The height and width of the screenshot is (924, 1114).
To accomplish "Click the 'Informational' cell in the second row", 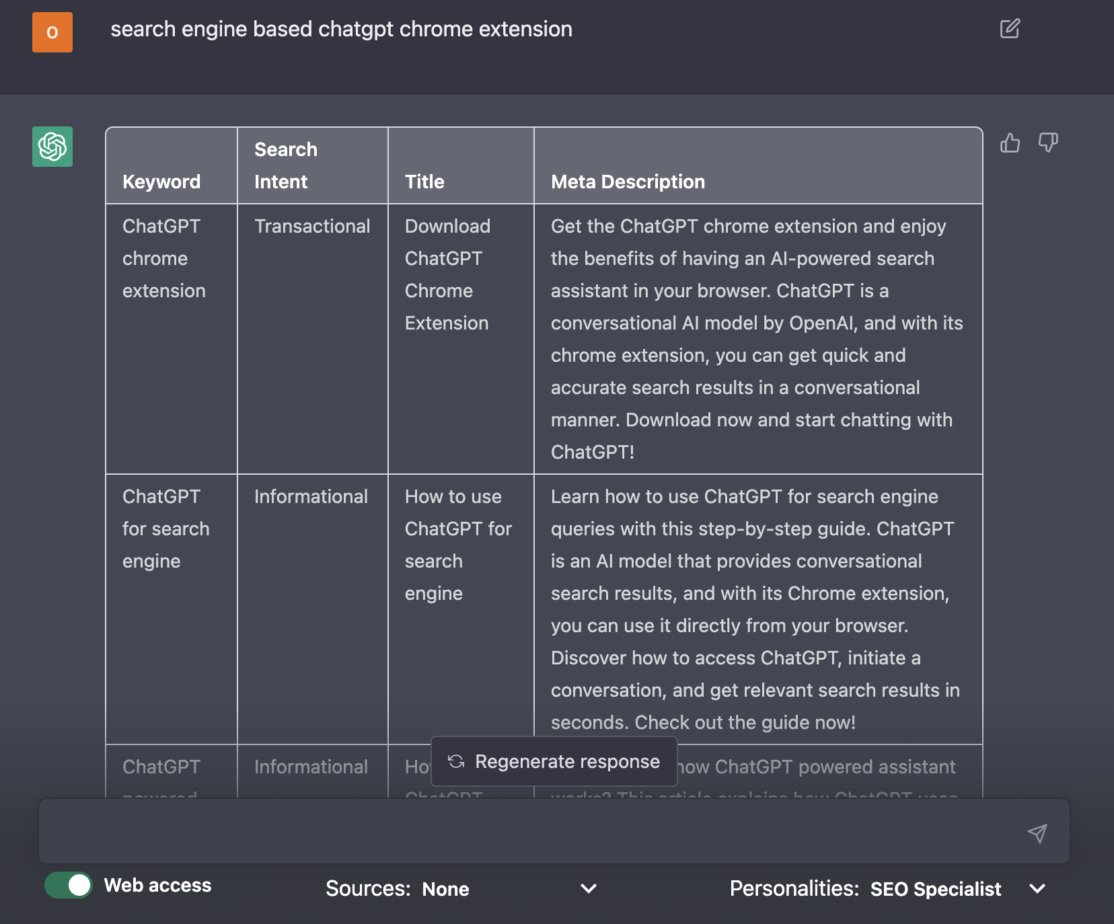I will coord(313,609).
